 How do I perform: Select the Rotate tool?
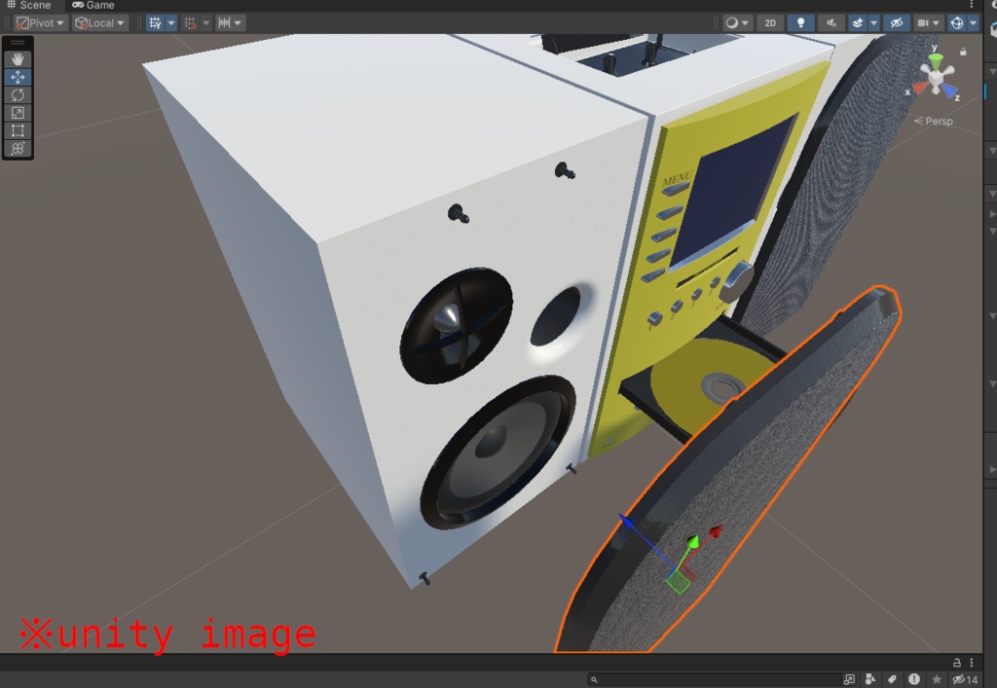[x=17, y=94]
